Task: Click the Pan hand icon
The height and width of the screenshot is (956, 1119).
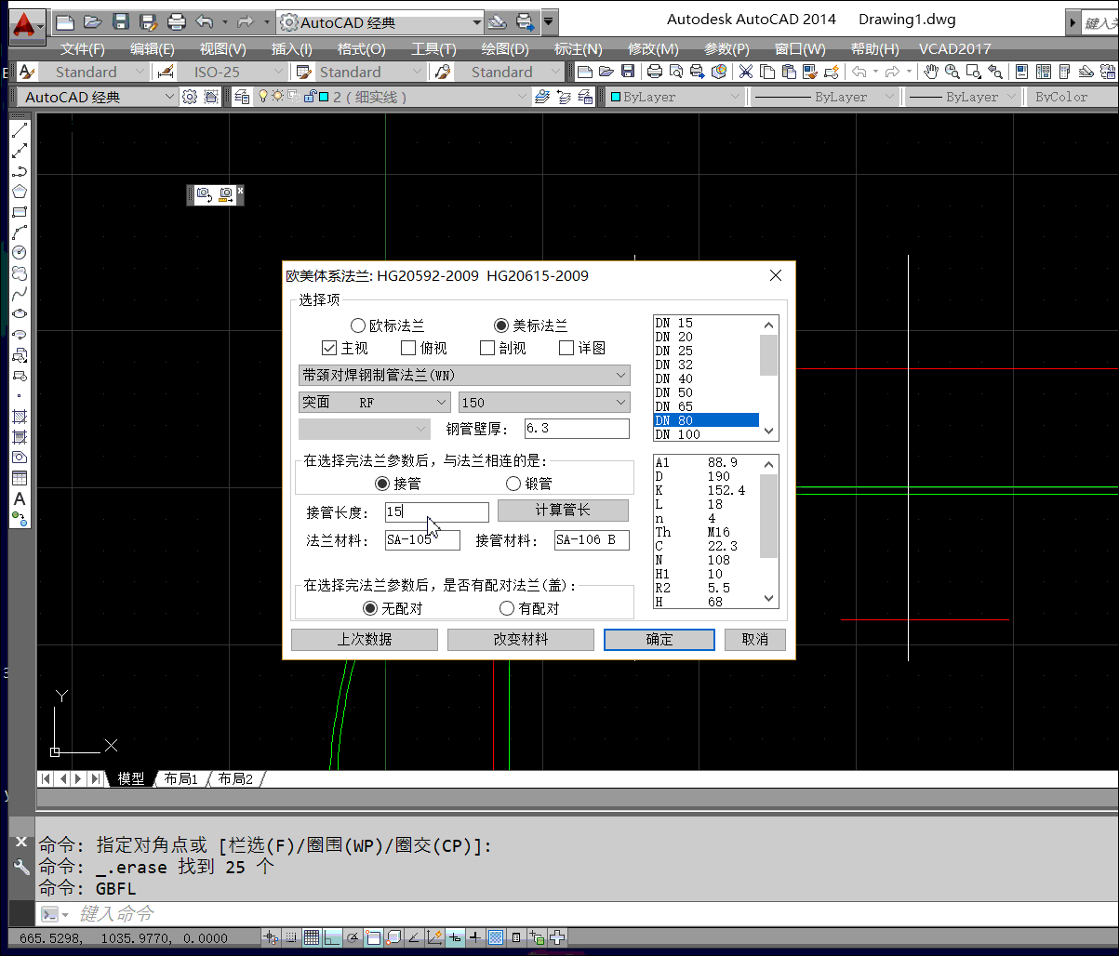Action: (x=930, y=72)
